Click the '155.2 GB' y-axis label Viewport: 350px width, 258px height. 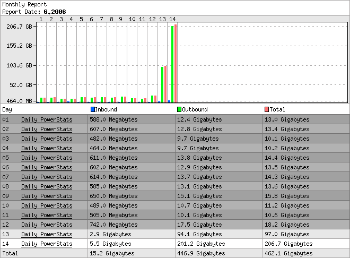[x=19, y=46]
